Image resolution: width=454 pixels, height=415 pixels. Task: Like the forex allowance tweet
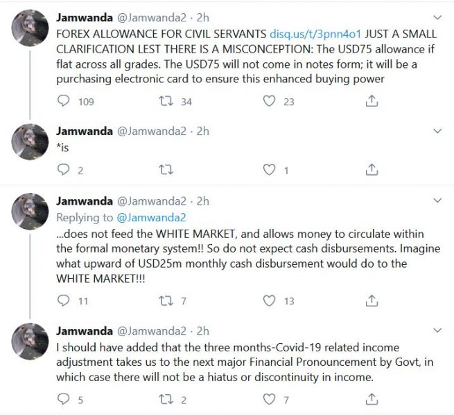pyautogui.click(x=270, y=101)
